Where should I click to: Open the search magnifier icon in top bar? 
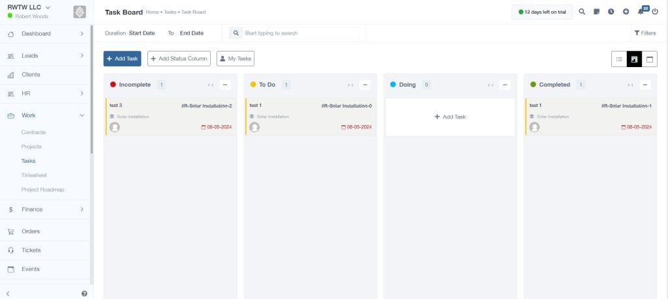[x=582, y=12]
